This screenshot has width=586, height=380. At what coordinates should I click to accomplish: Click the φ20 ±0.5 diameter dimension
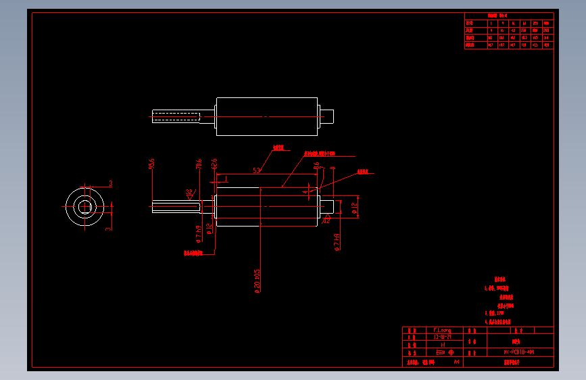[x=257, y=281]
